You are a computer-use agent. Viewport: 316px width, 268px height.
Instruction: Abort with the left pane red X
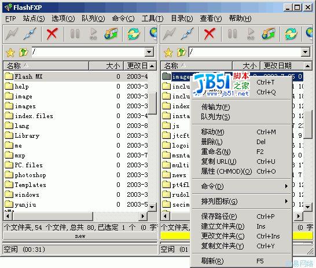pos(52,34)
